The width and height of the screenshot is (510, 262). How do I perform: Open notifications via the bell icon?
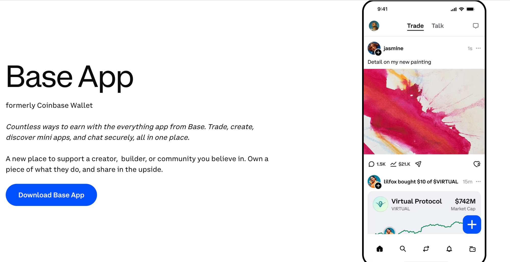[x=449, y=249]
